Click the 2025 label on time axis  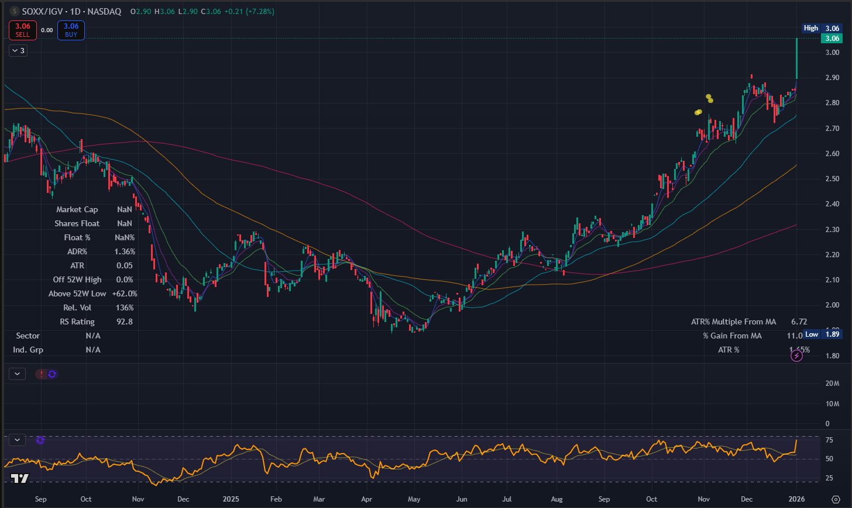[231, 499]
